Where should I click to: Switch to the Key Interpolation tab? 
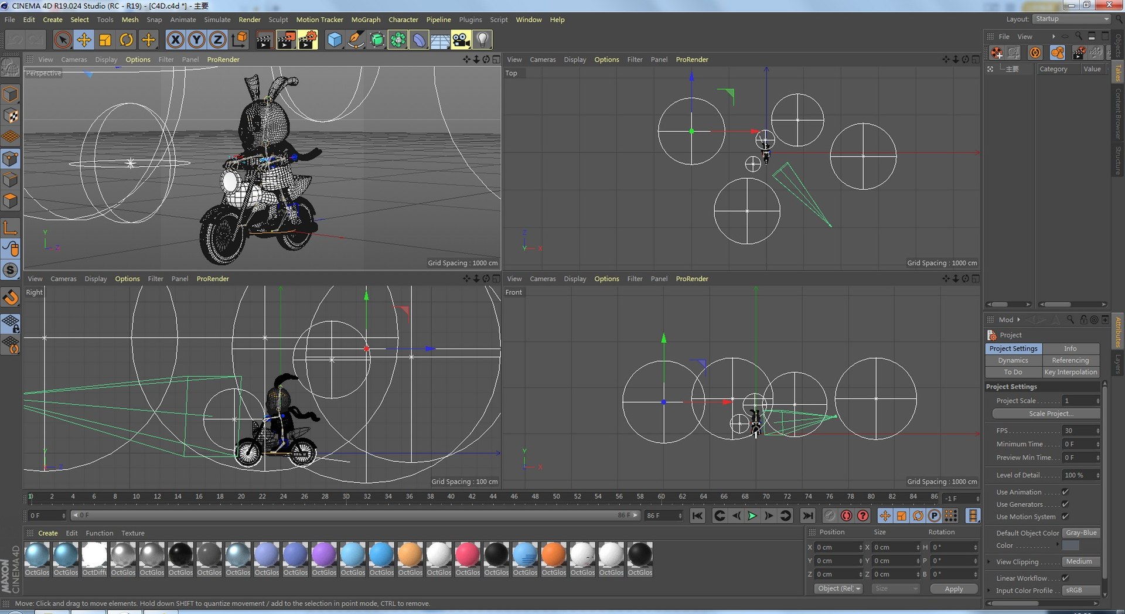click(x=1070, y=372)
